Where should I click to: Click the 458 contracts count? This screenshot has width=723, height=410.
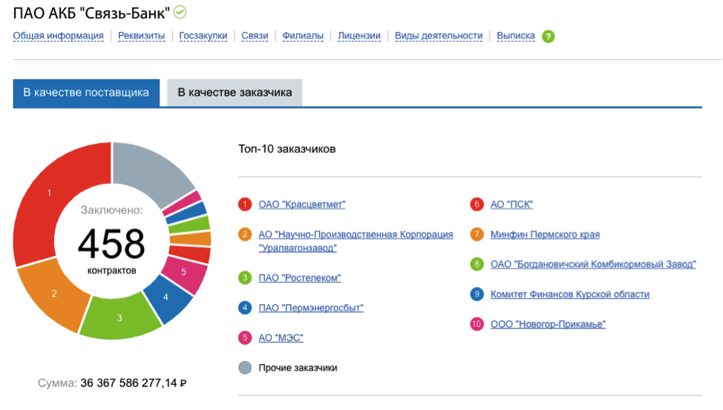(x=111, y=244)
